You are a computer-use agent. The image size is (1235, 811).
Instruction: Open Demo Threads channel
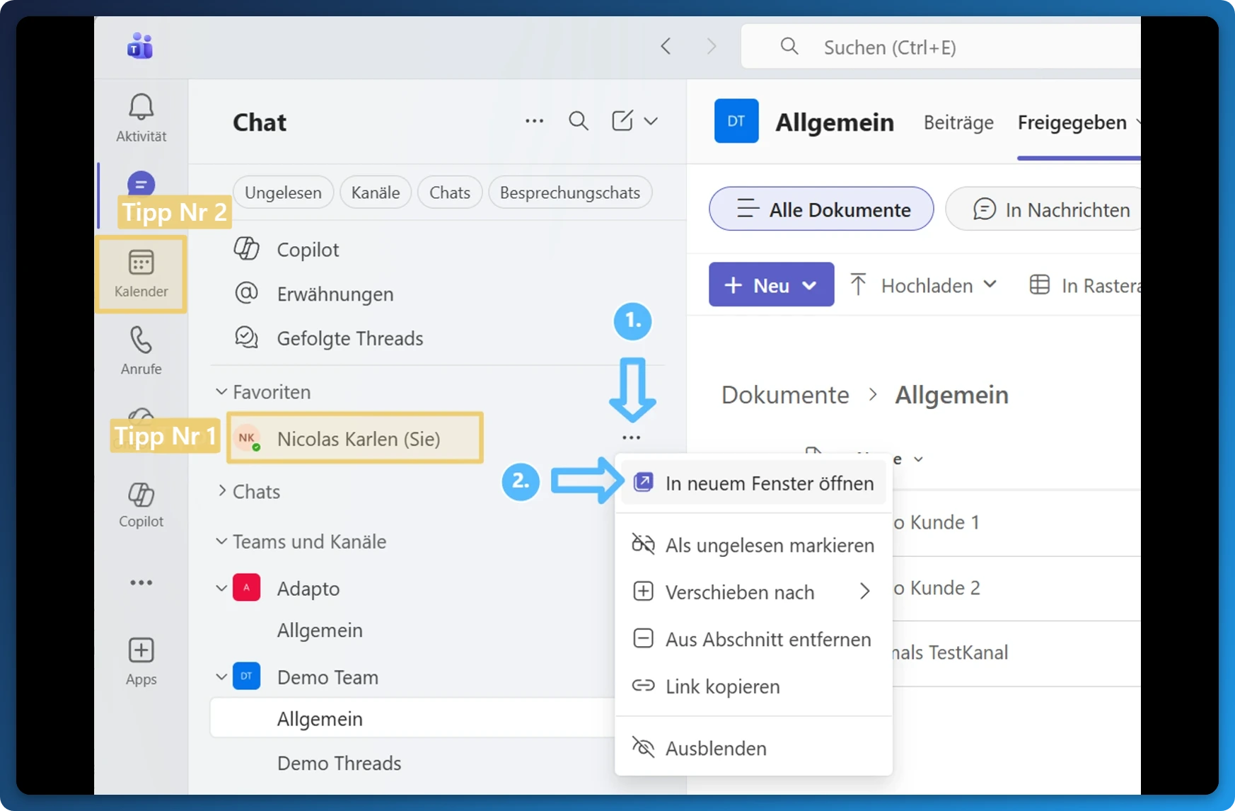(340, 763)
